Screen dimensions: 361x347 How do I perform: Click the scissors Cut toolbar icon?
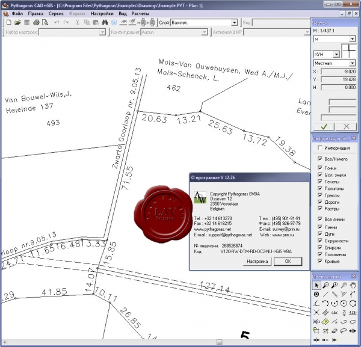(78, 22)
